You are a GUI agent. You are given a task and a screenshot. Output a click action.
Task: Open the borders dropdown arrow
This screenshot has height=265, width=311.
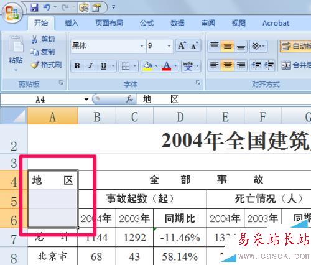[x=135, y=66]
